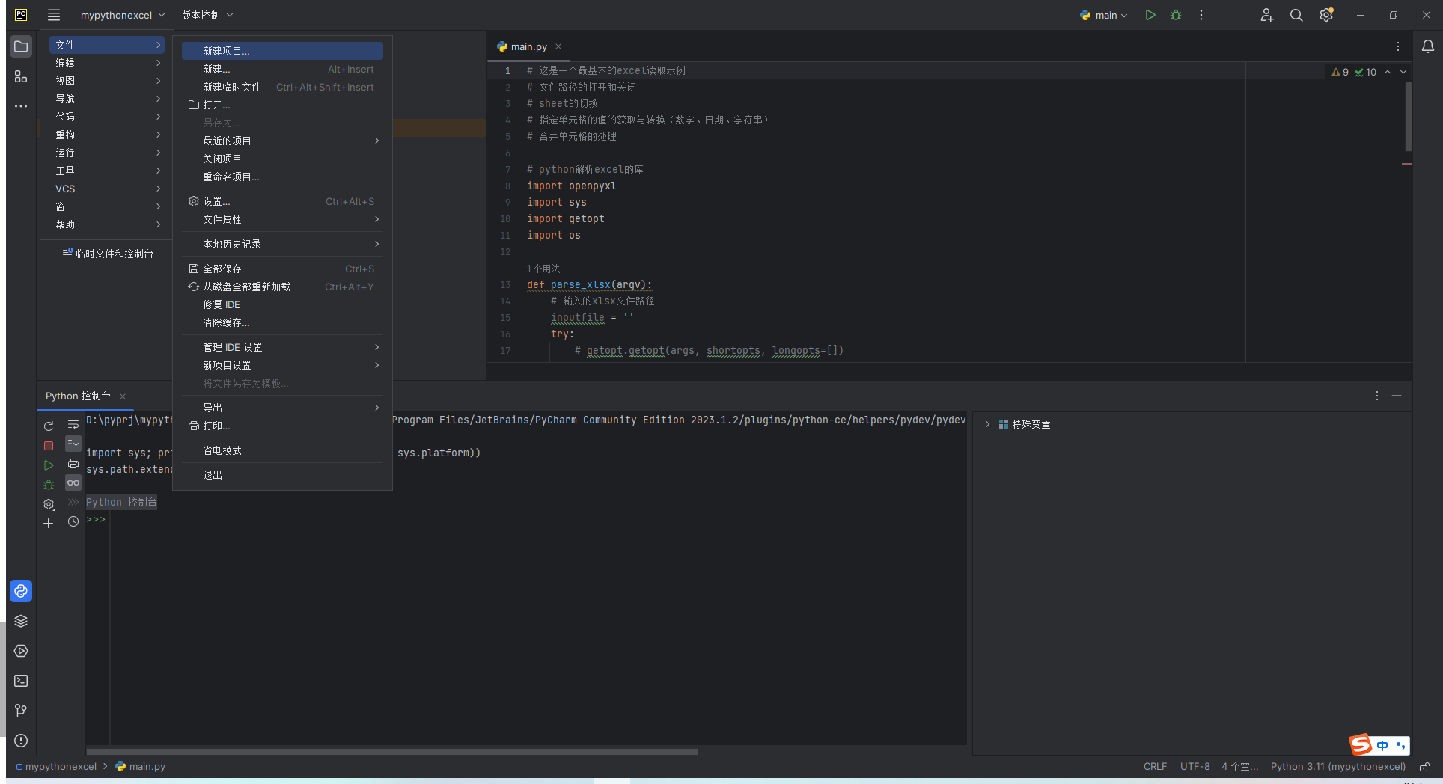Toggle Sogou input Chinese/English mode

click(1382, 745)
